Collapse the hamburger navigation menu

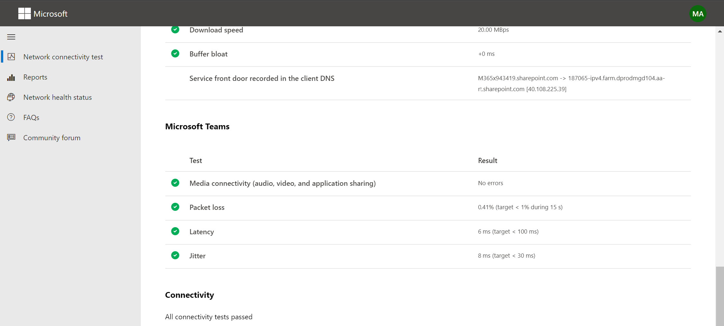(11, 37)
